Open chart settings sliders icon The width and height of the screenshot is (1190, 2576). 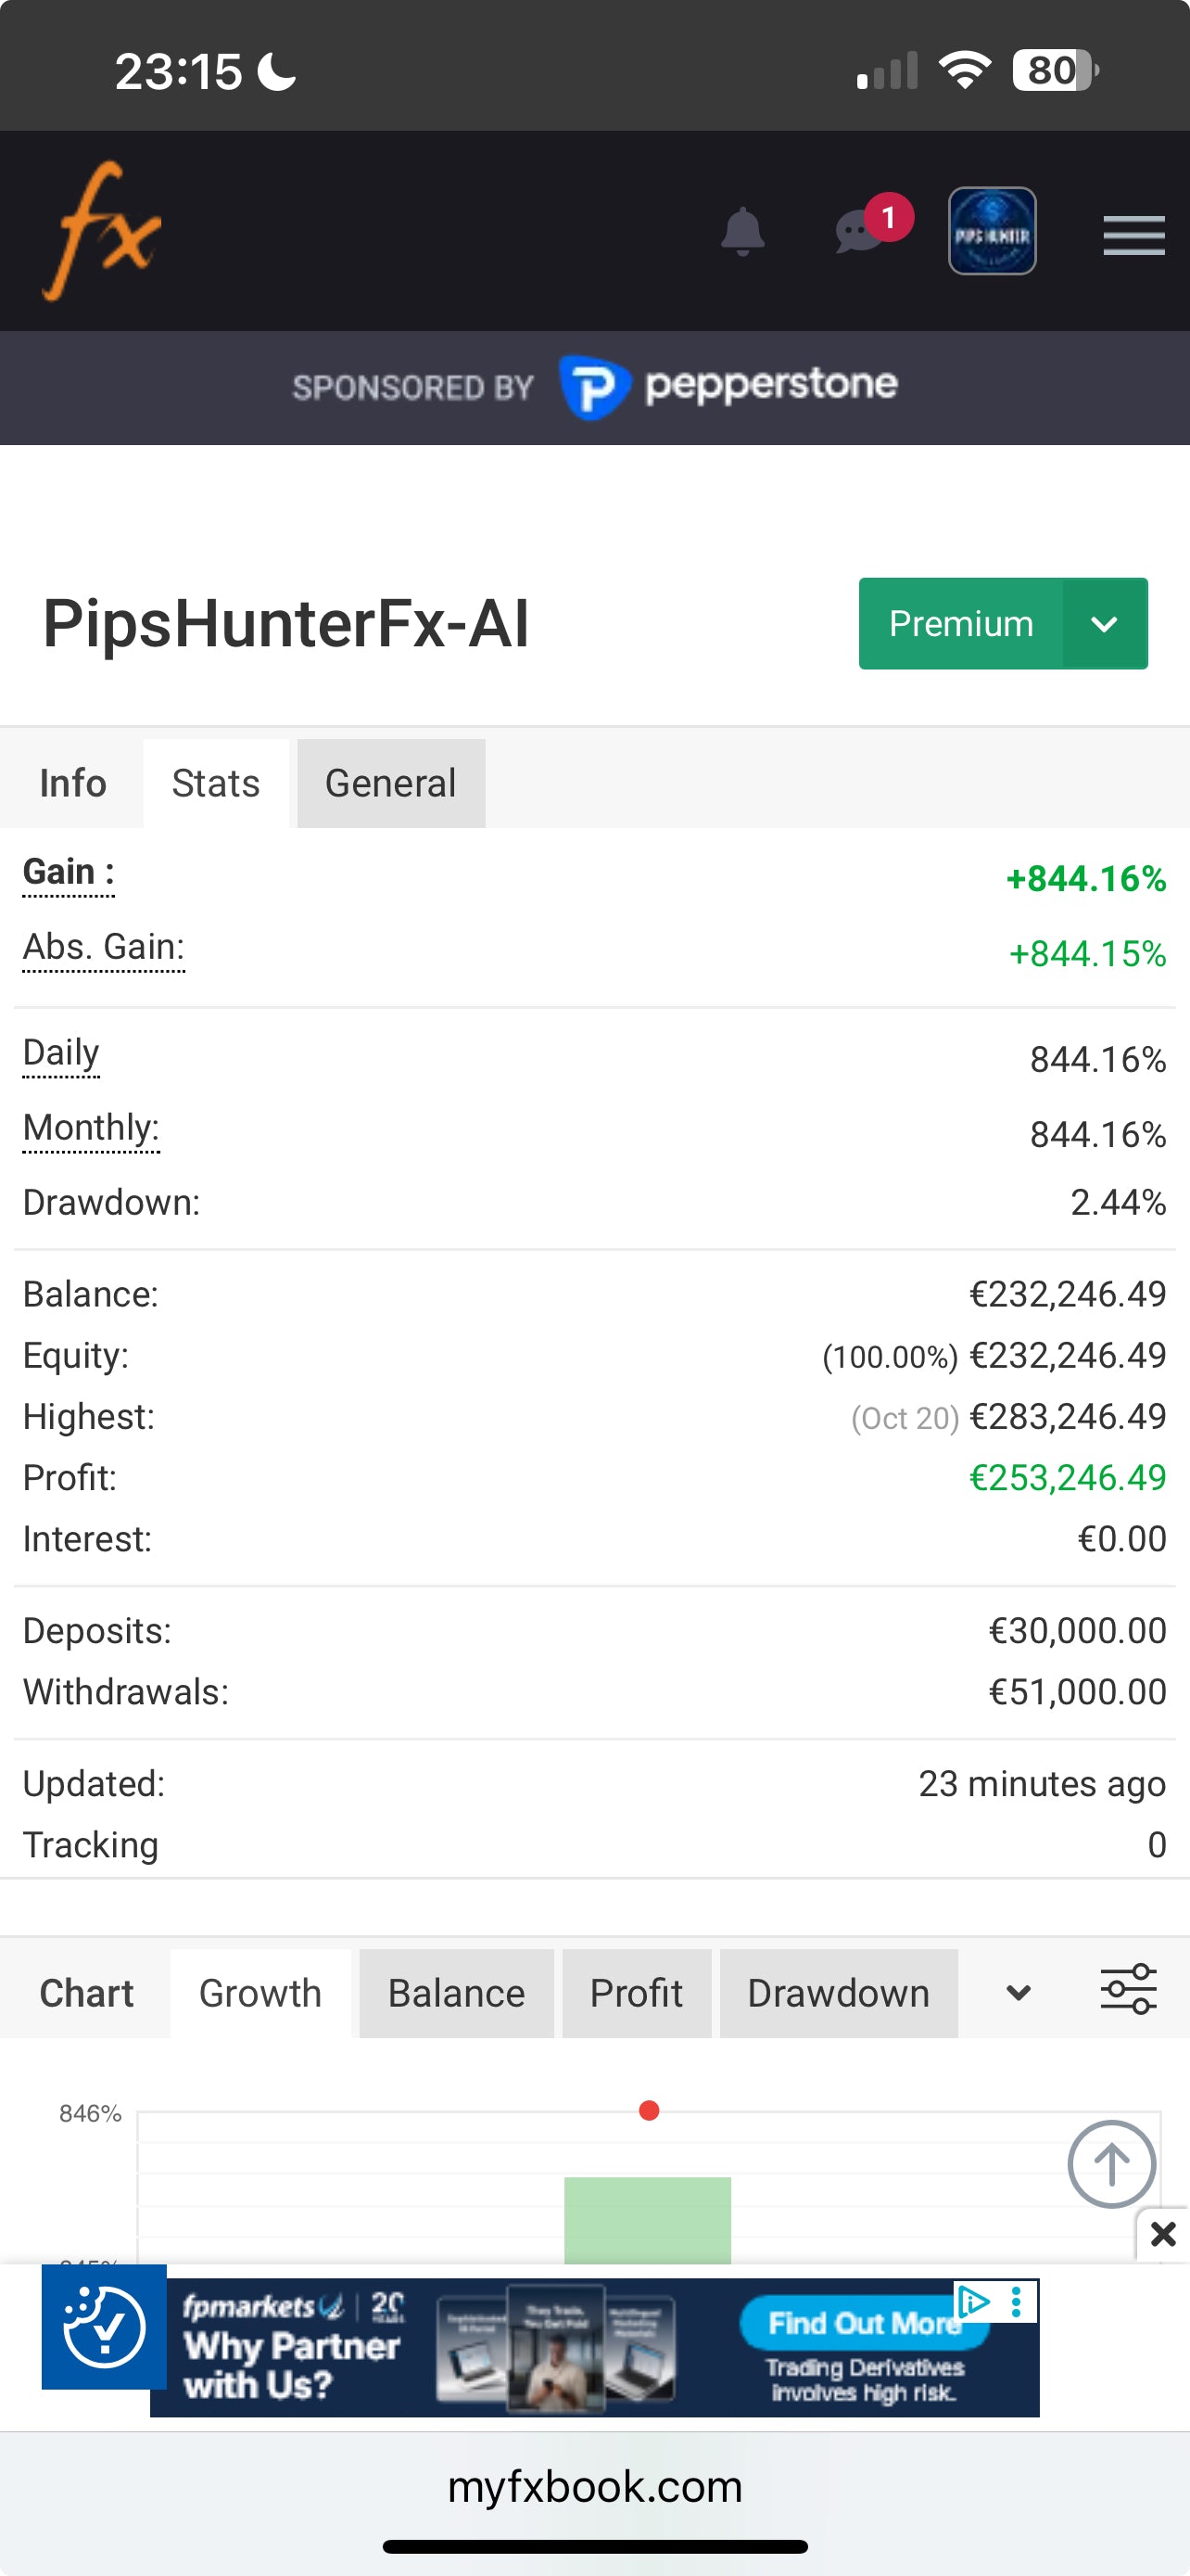1128,1993
